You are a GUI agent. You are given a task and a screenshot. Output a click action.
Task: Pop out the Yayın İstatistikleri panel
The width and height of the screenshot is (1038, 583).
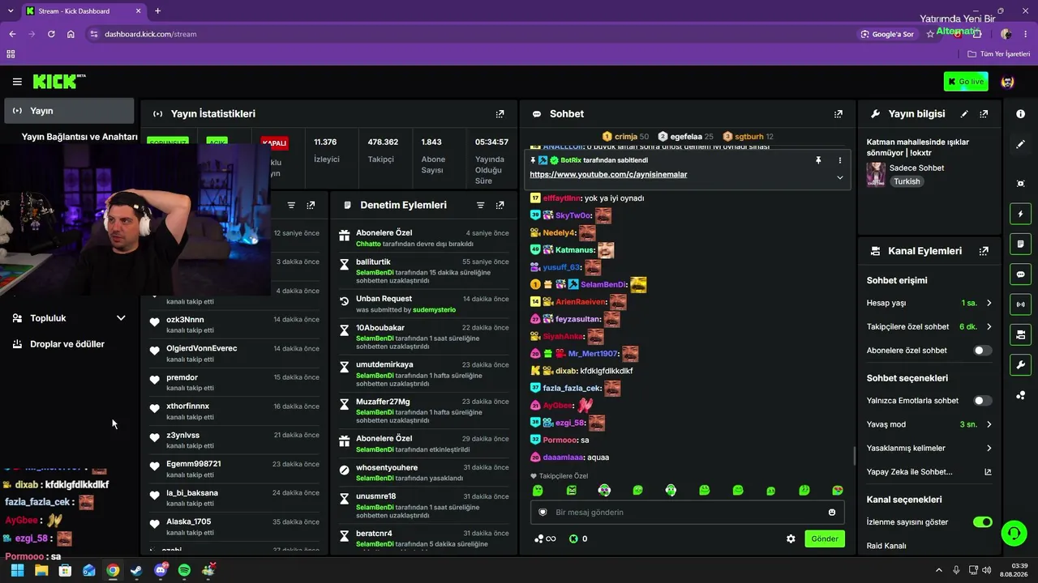tap(500, 114)
